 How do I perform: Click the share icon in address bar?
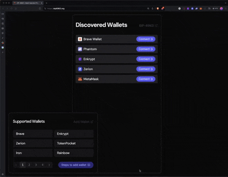tap(152, 9)
